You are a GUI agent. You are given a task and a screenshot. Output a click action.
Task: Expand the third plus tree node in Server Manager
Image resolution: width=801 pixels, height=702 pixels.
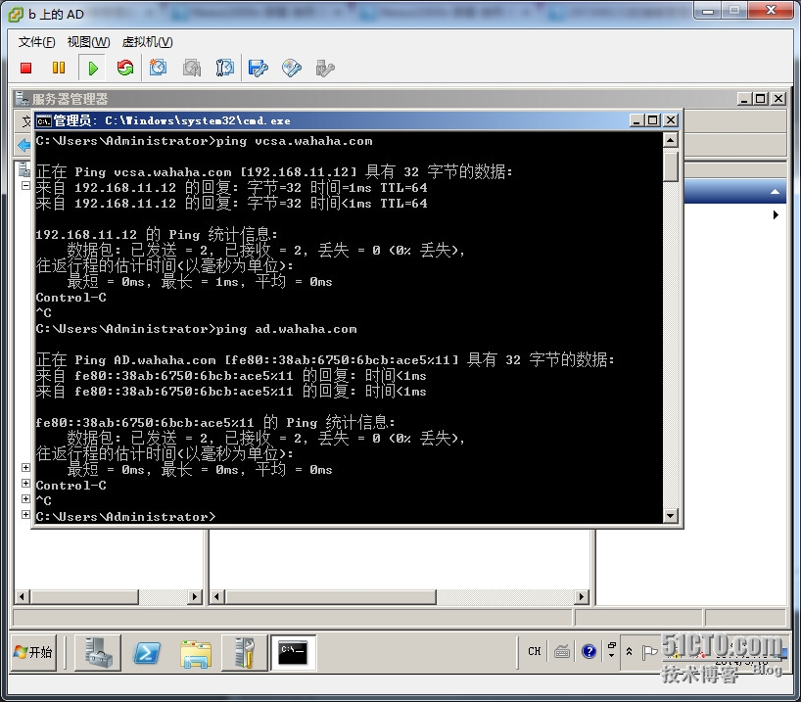(25, 498)
